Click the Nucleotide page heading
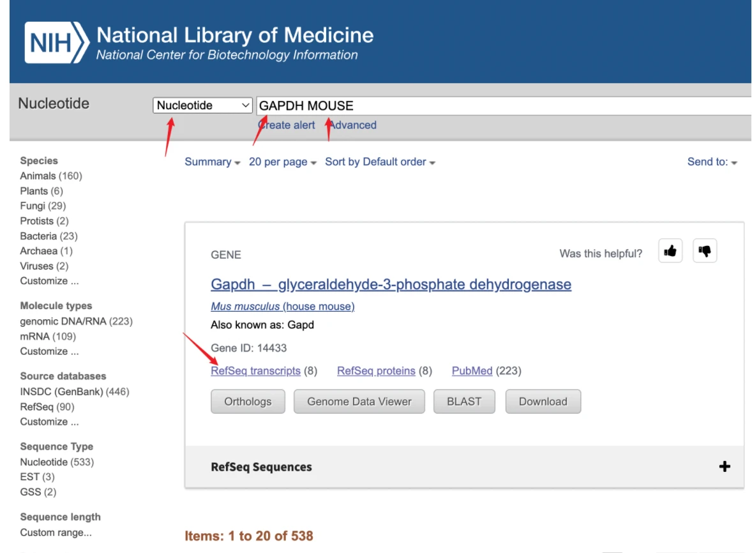Image resolution: width=752 pixels, height=553 pixels. tap(54, 103)
